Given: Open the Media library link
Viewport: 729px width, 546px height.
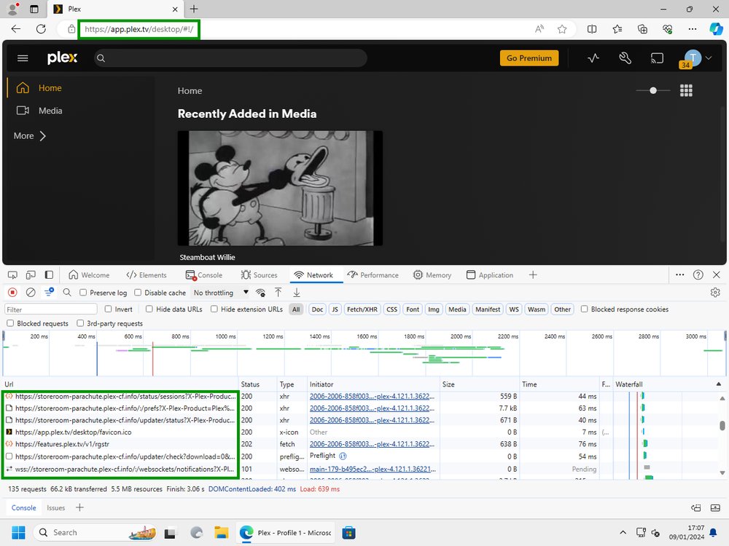Looking at the screenshot, I should click(50, 111).
